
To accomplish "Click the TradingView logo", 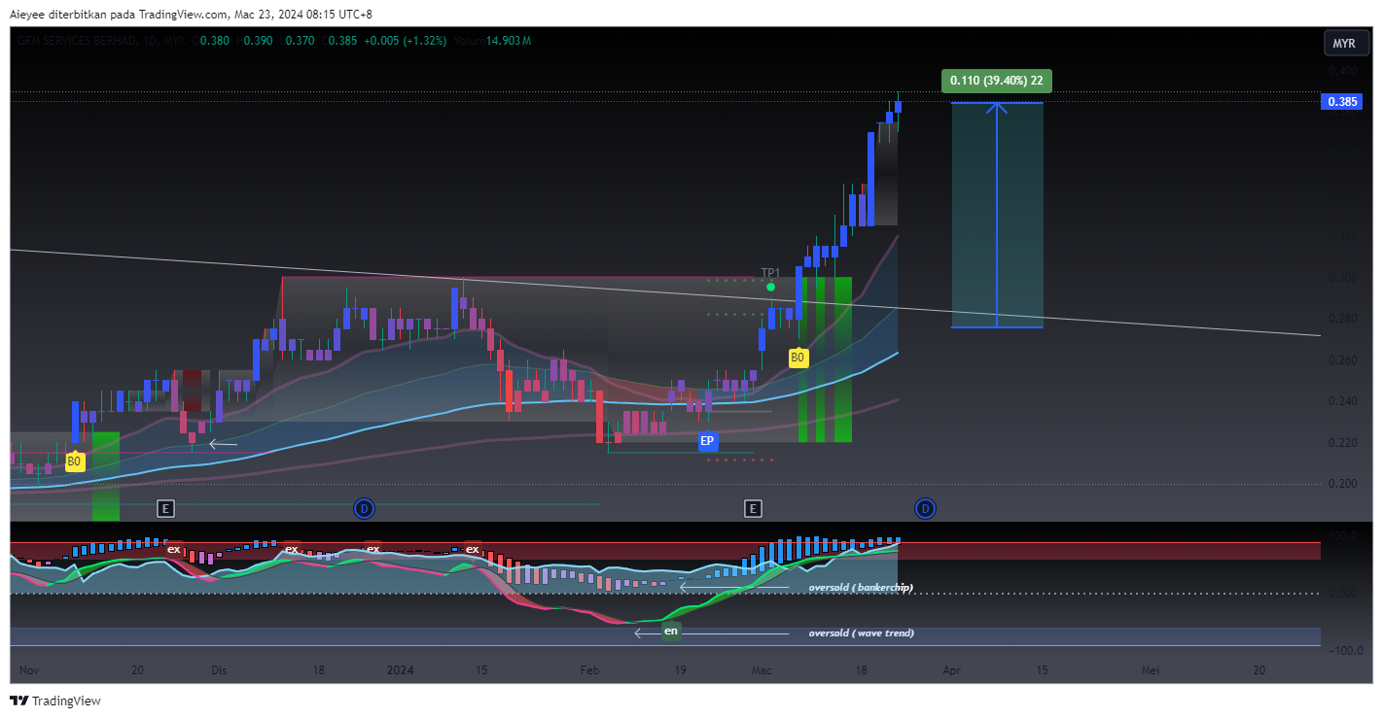I will 55,701.
